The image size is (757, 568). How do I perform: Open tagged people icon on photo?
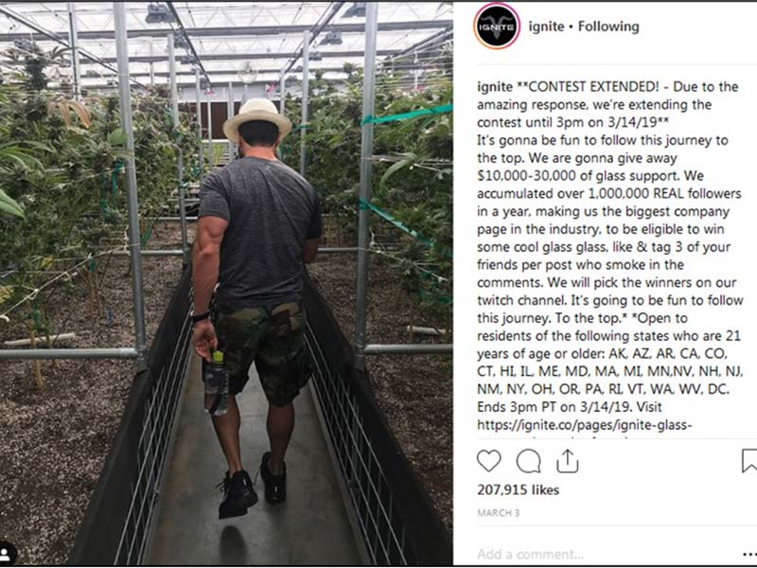(x=7, y=553)
